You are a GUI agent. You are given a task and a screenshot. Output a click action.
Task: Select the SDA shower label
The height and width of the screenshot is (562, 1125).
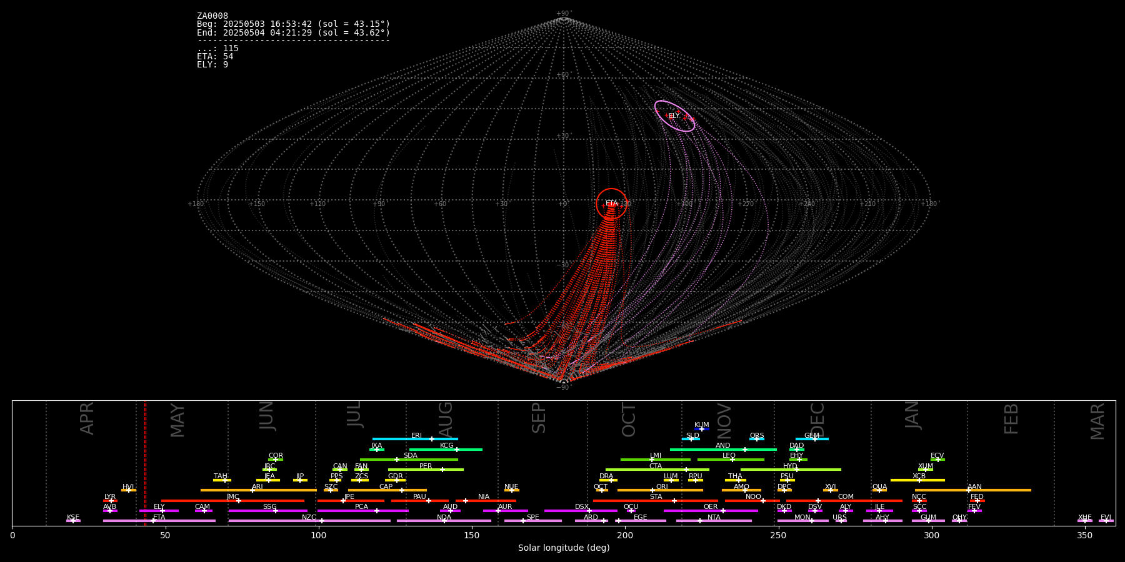411,456
